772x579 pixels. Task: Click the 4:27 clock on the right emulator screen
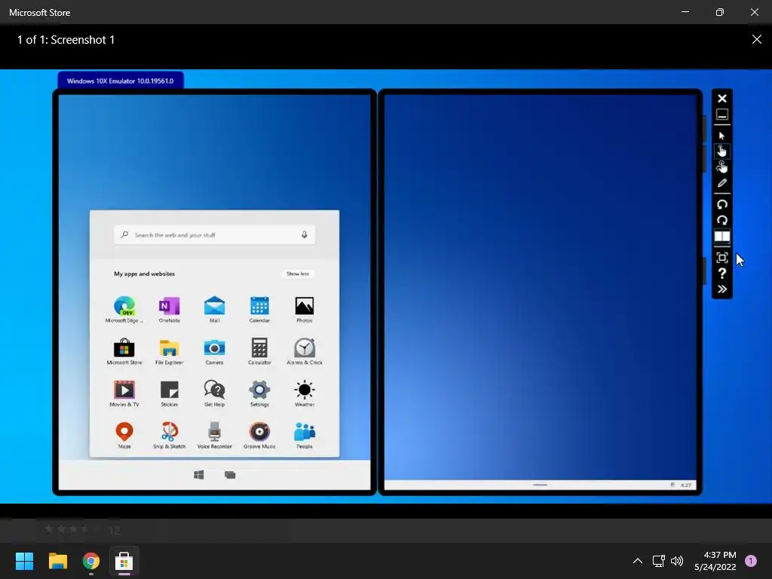coord(685,485)
